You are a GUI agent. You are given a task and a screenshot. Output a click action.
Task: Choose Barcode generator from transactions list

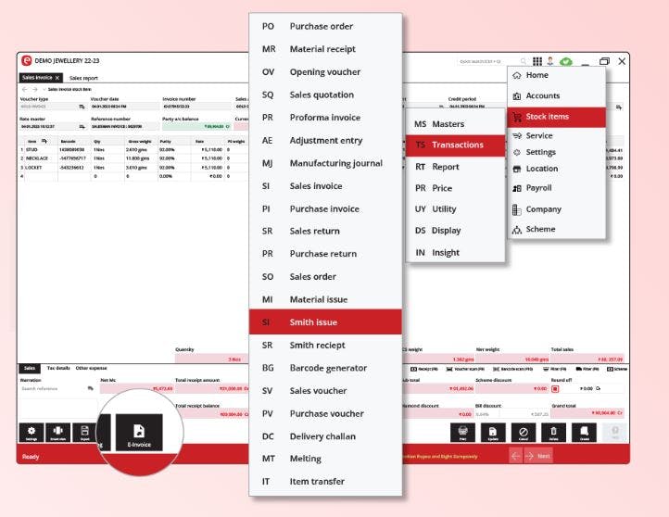(325, 368)
